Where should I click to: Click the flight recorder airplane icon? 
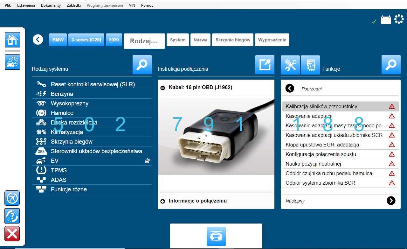click(x=12, y=198)
